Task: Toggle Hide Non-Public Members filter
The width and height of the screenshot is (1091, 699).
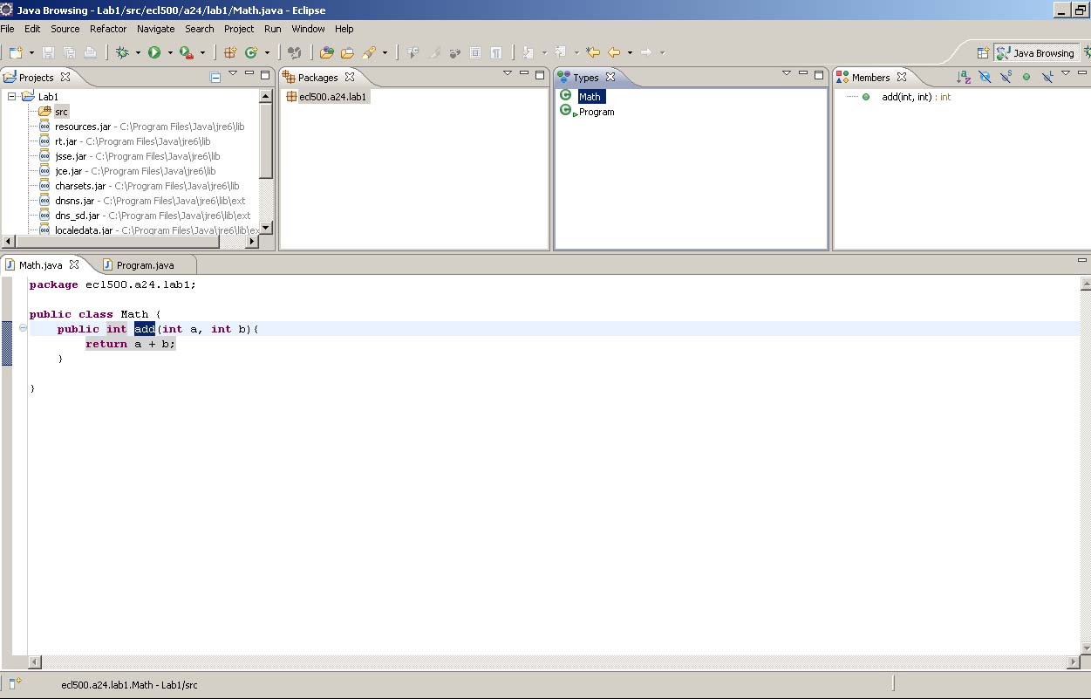Action: [x=1026, y=77]
